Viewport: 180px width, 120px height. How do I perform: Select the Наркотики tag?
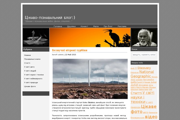point(143,89)
